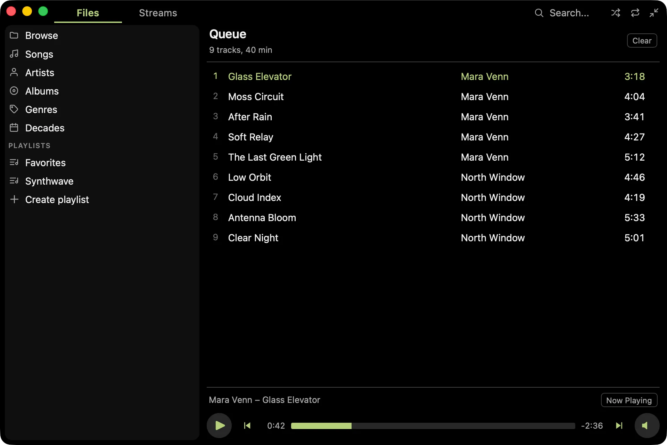Image resolution: width=667 pixels, height=445 pixels.
Task: Select Antenna Bloom track
Action: tap(433, 218)
